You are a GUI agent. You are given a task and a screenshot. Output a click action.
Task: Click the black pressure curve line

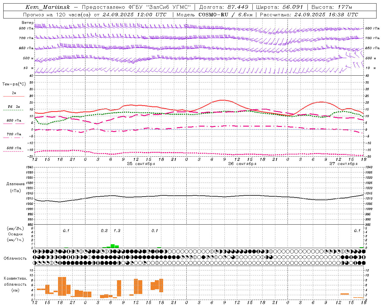[199, 196]
